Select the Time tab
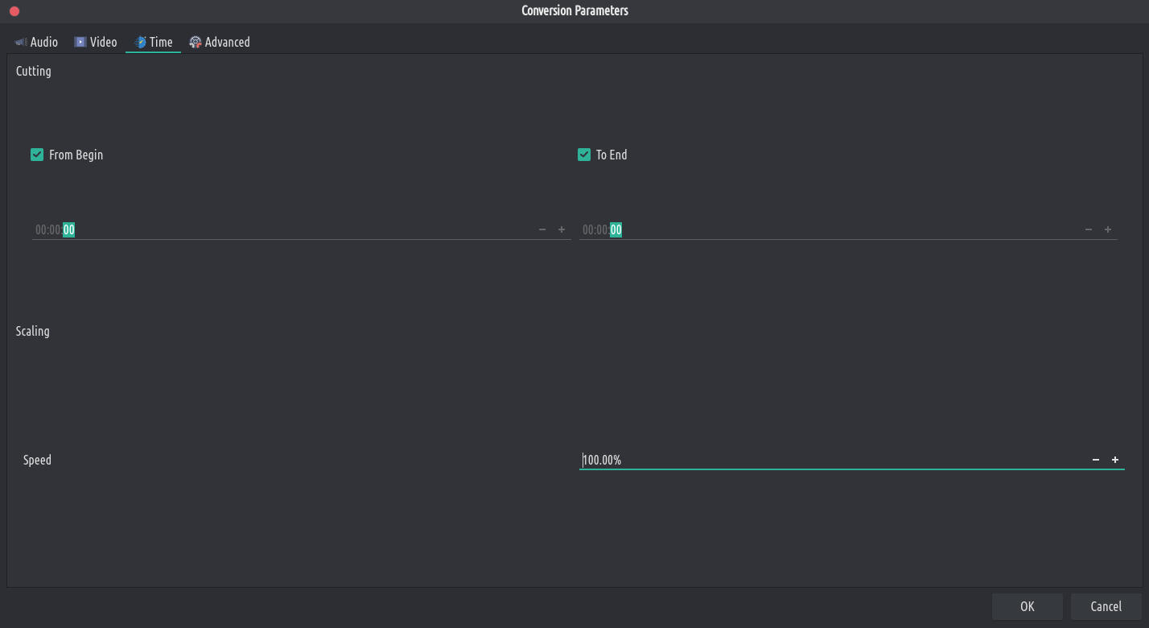Viewport: 1149px width, 628px height. 153,42
